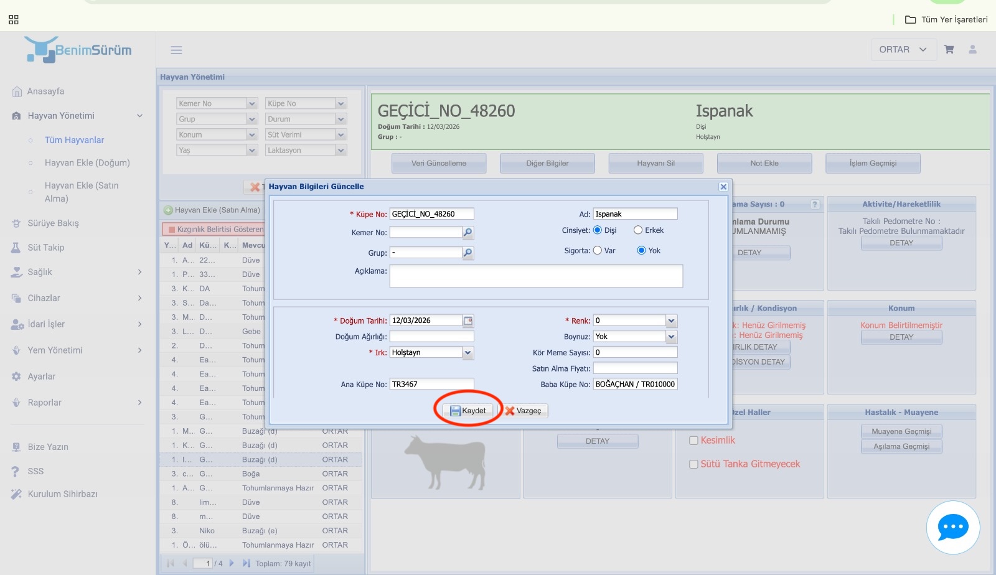The height and width of the screenshot is (575, 996).
Task: Jump to the last page of the animal list
Action: (247, 563)
